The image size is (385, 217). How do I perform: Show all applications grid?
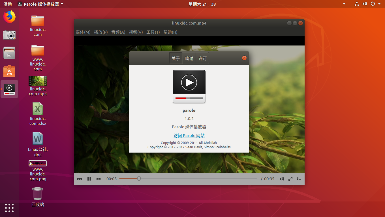(x=9, y=208)
